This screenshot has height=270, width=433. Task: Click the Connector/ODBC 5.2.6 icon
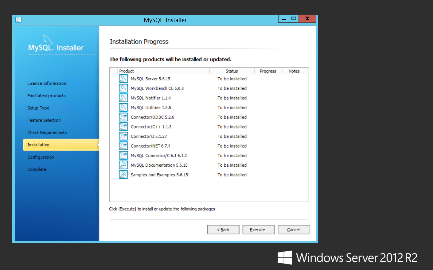[x=123, y=117]
